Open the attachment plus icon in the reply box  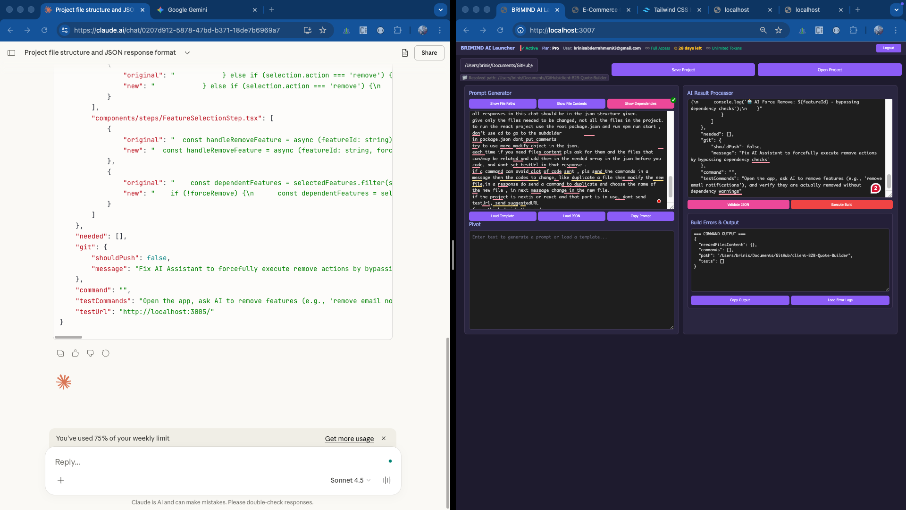coord(61,480)
